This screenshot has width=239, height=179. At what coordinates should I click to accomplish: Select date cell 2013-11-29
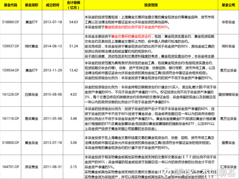point(53,70)
